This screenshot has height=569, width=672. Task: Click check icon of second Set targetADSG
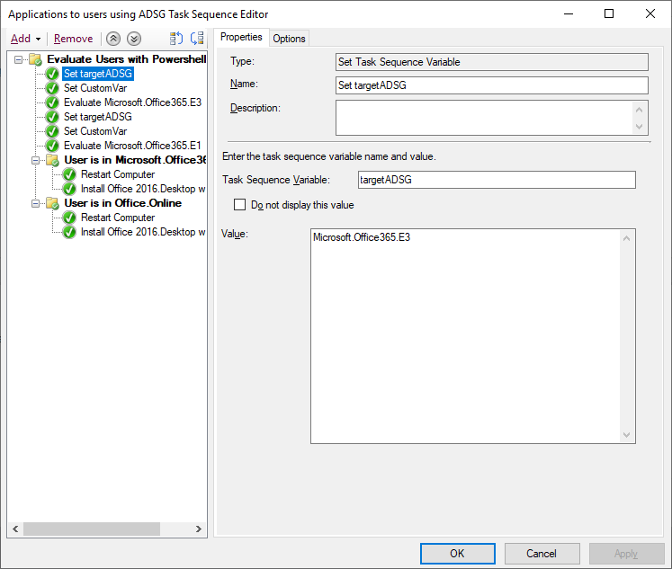click(x=52, y=117)
